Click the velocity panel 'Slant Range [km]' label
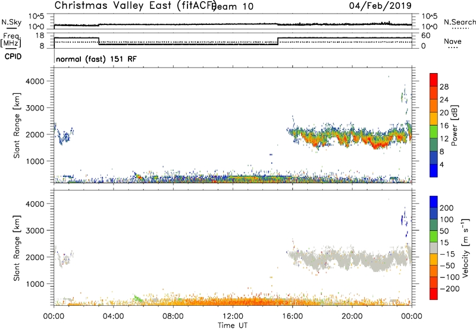 [17, 248]
